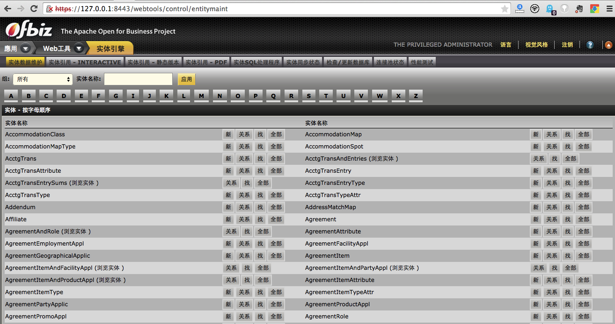Click the blue help question mark icon

pyautogui.click(x=590, y=45)
